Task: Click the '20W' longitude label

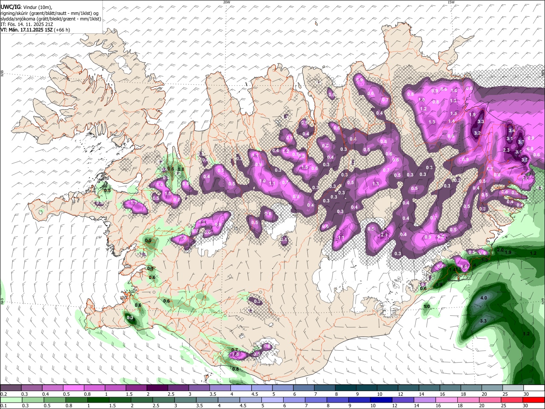Action: point(227,2)
